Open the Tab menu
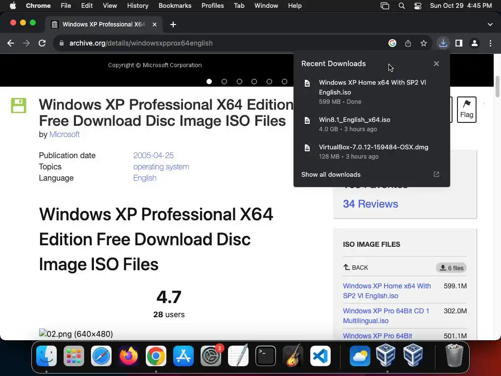This screenshot has width=501, height=376. pos(239,6)
